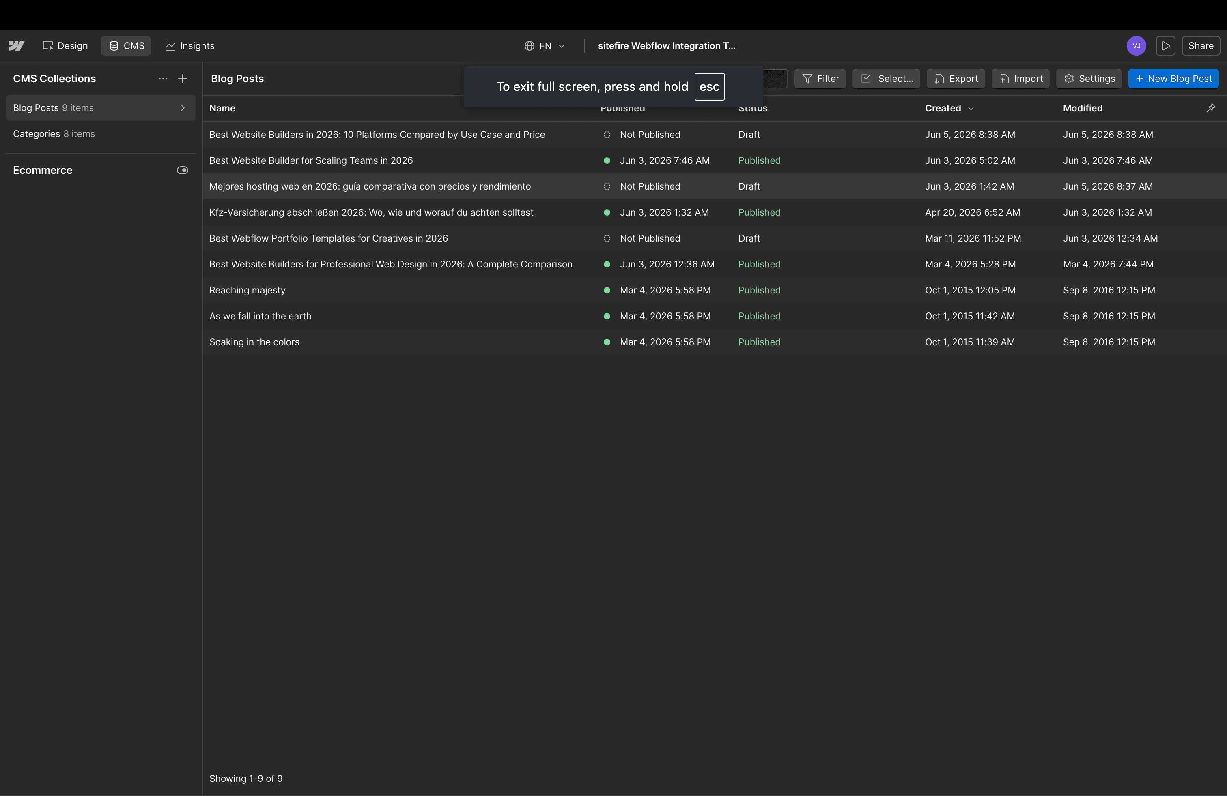Select the Categories collection
Screen dimensions: 1227x796
[101, 134]
